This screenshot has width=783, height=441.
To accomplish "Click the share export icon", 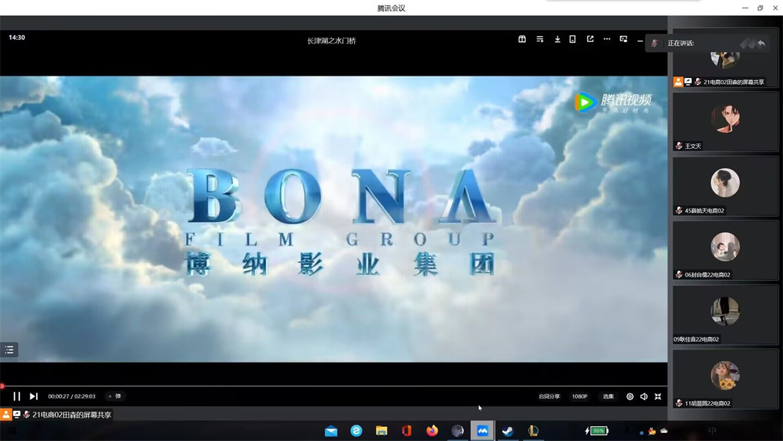I will [590, 39].
